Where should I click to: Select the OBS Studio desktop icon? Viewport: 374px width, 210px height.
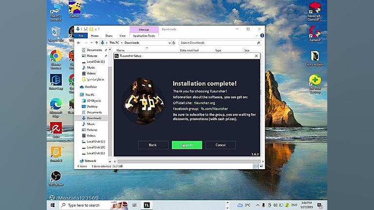[56, 178]
